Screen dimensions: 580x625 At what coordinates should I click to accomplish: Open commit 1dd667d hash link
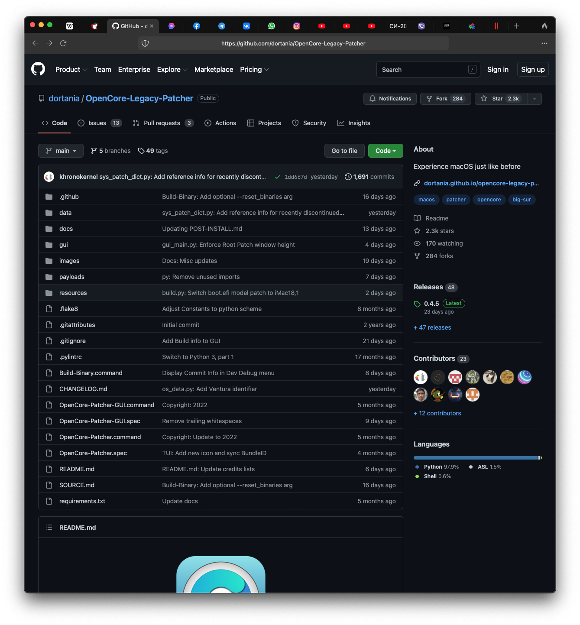pyautogui.click(x=295, y=177)
